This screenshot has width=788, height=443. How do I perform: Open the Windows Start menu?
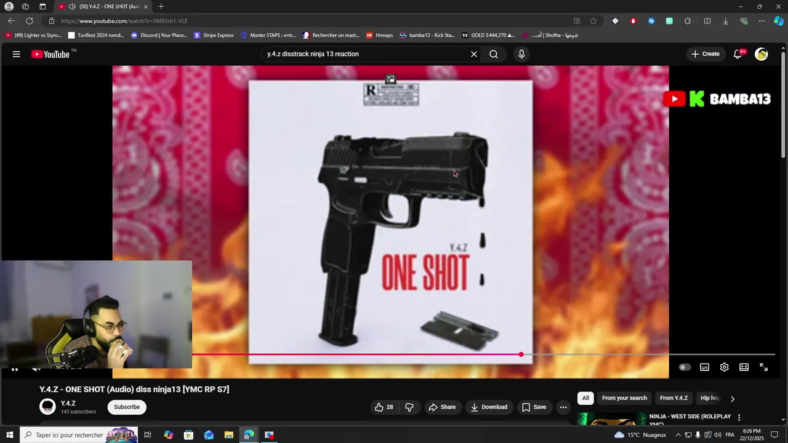tap(10, 435)
